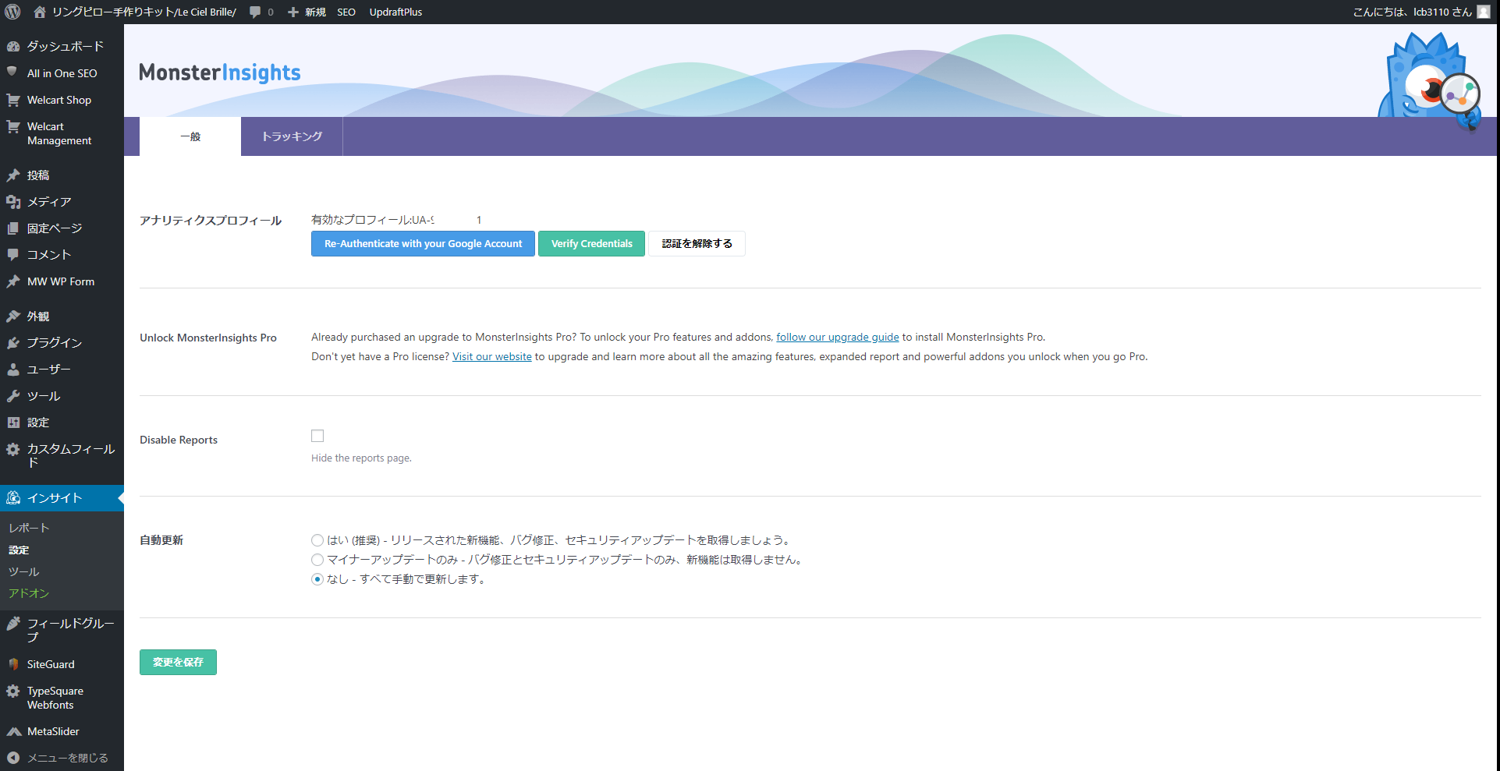Click the collapse menu arrow icon
This screenshot has height=771, width=1500.
tap(13, 758)
